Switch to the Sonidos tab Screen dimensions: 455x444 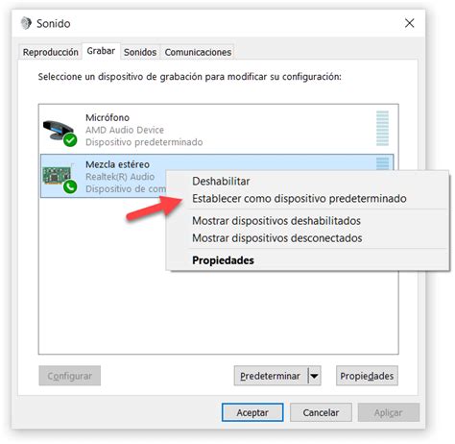(140, 52)
